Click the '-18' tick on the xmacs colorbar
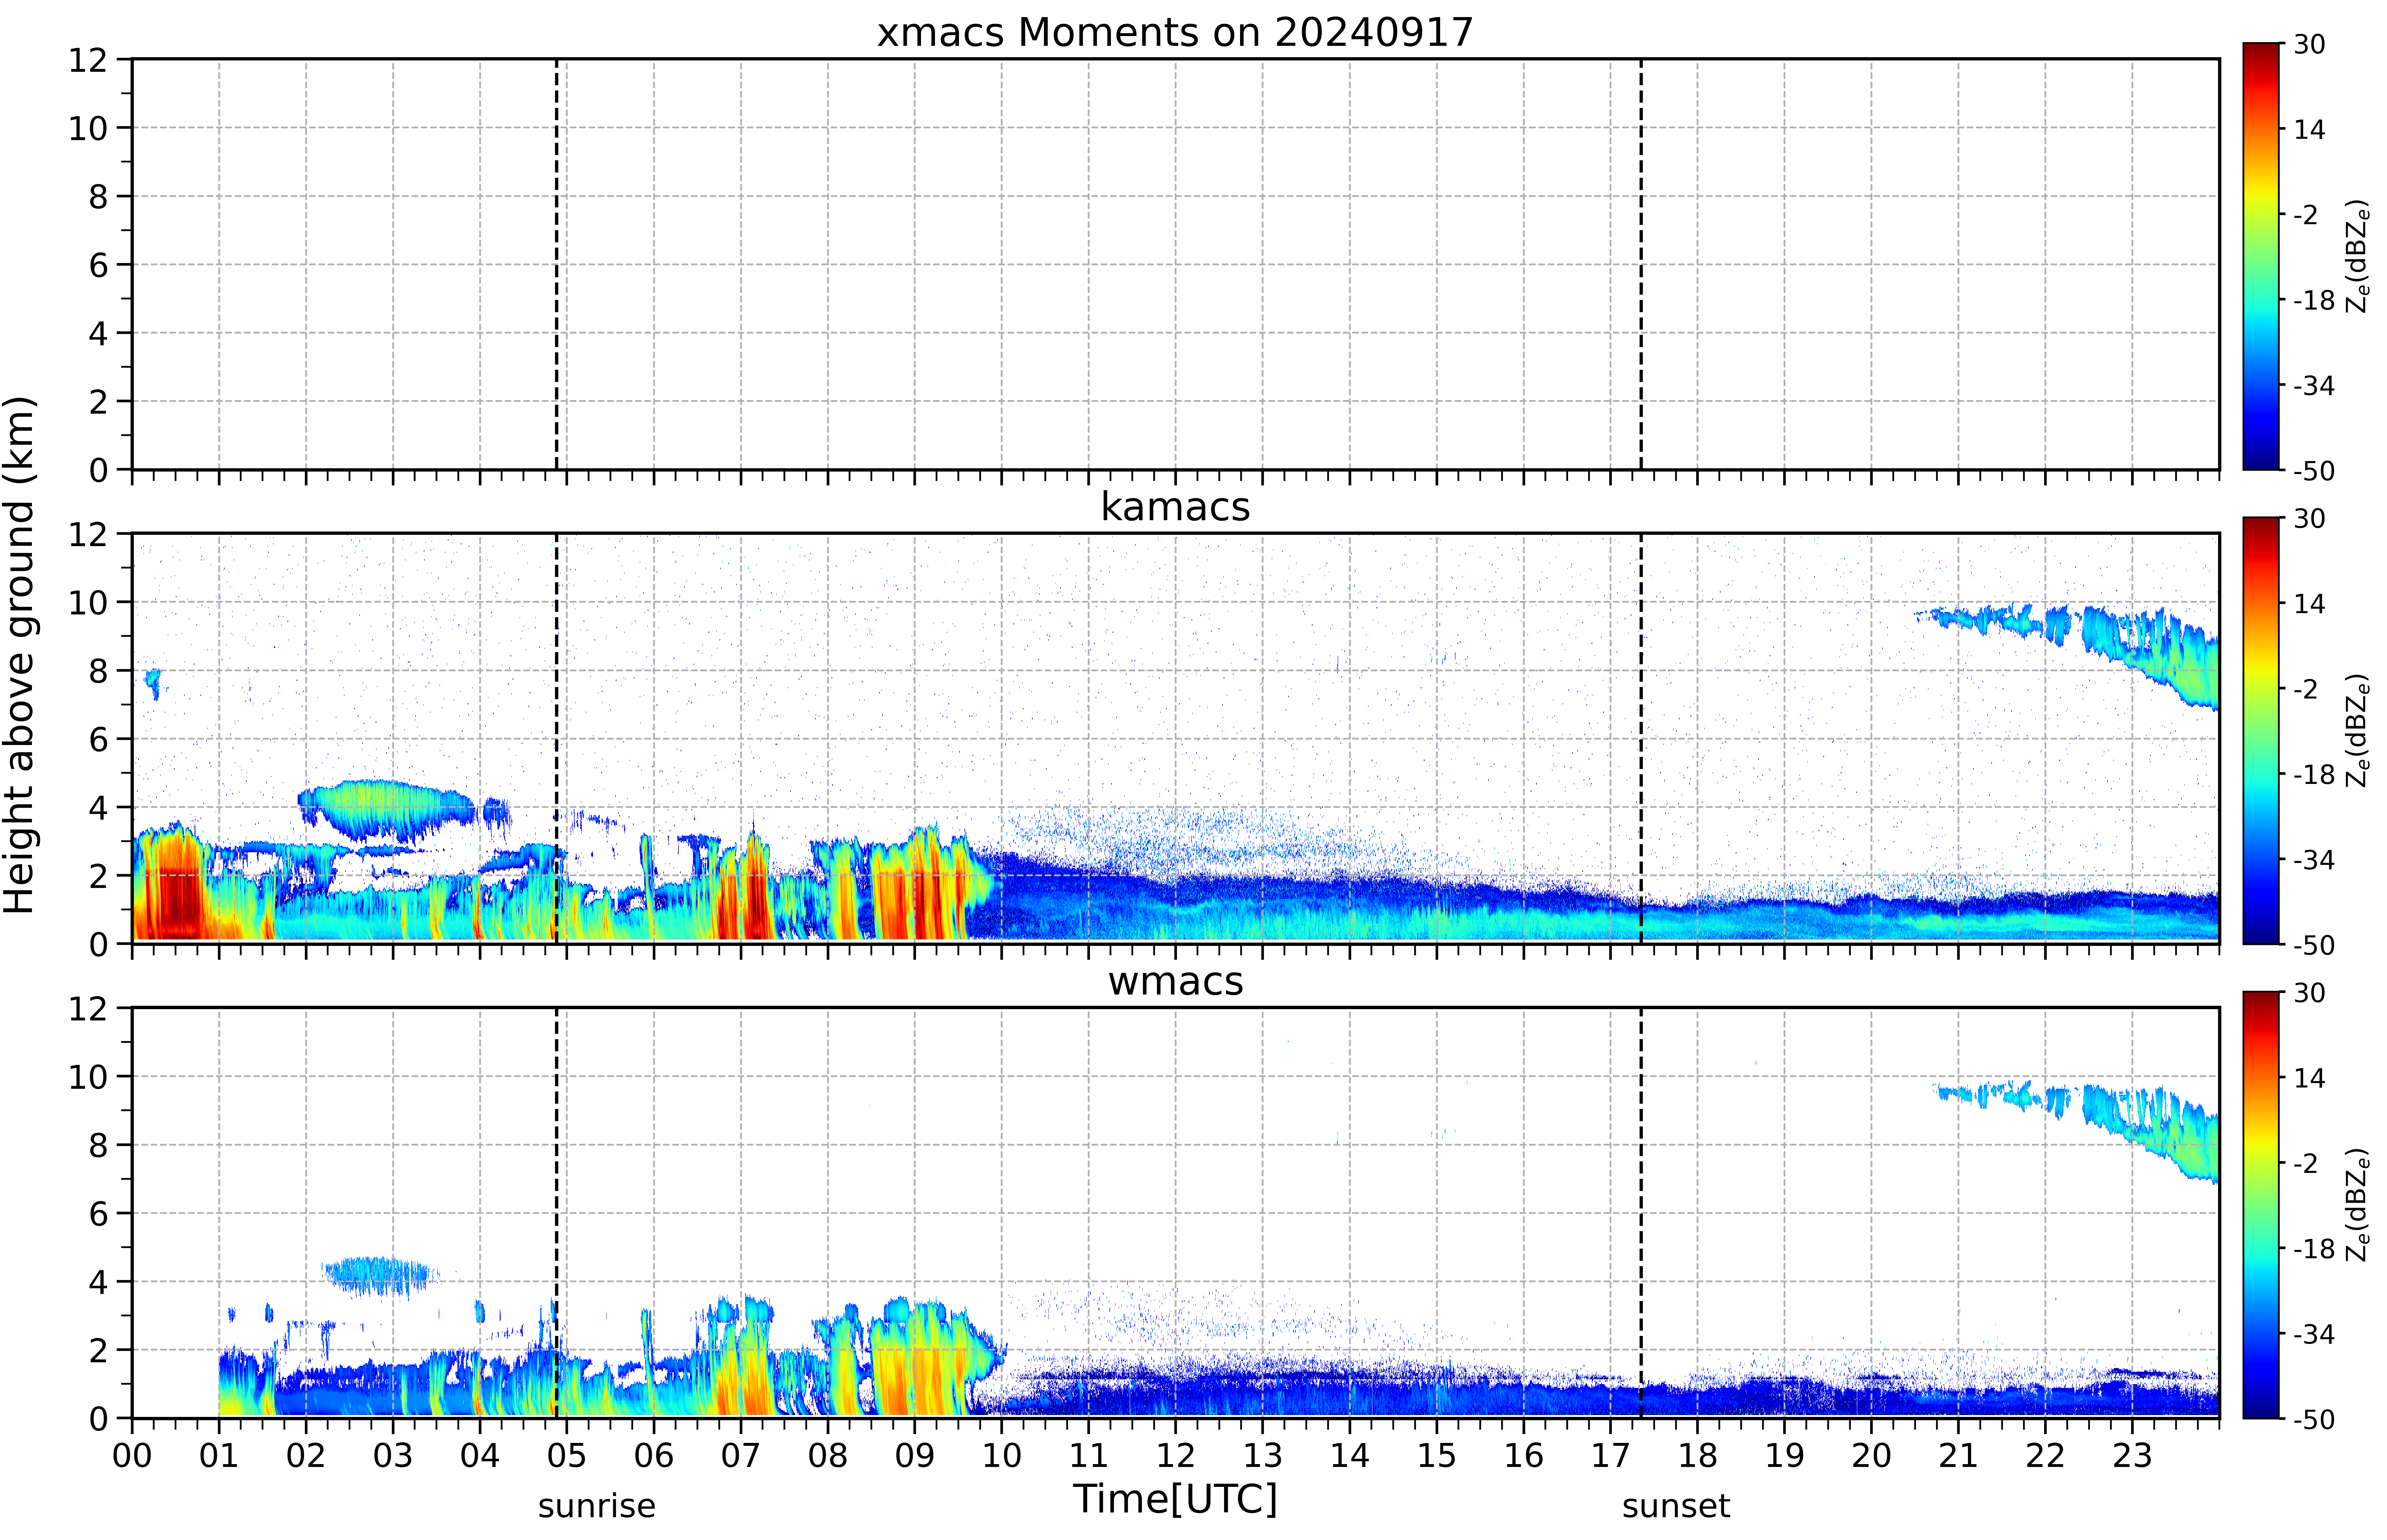This screenshot has width=2387, height=1540. [2314, 300]
